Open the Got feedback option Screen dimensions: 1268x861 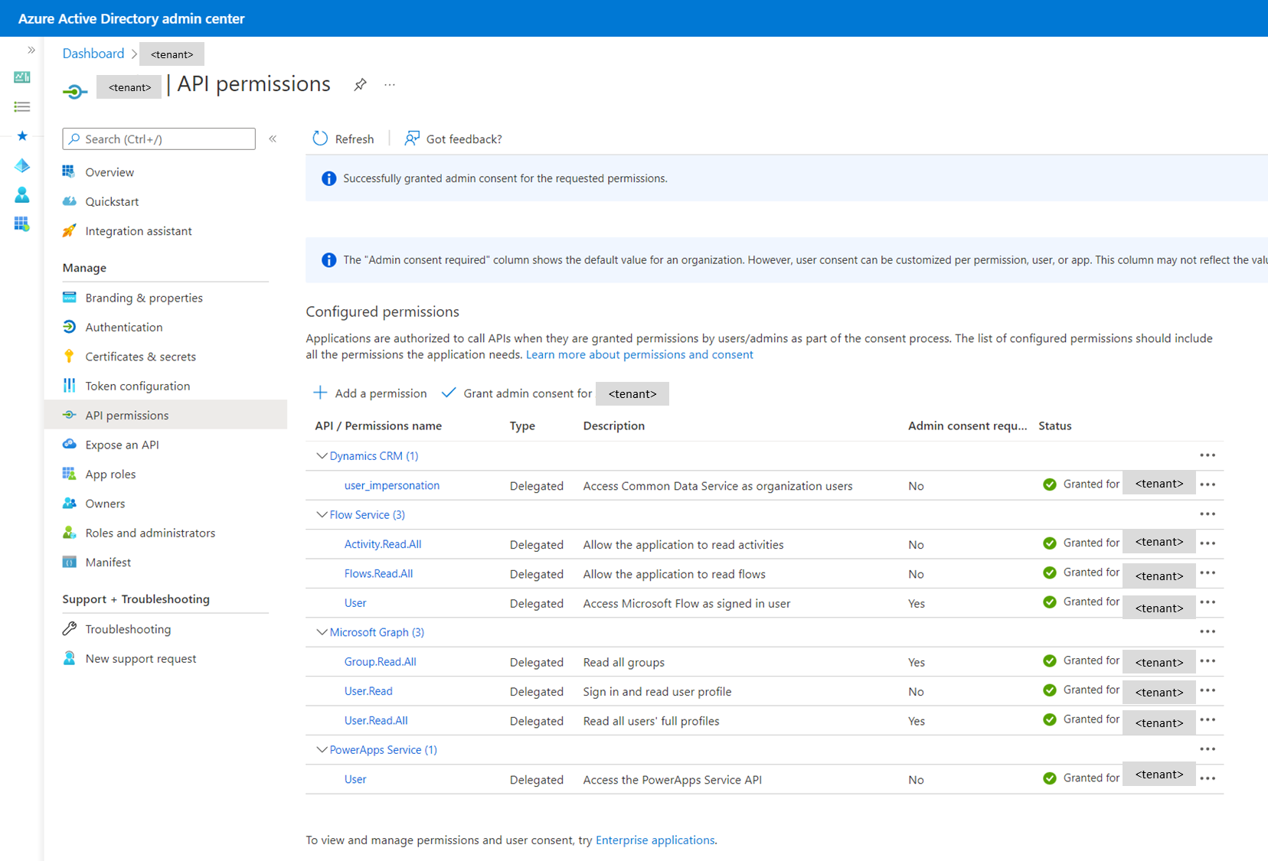coord(453,139)
